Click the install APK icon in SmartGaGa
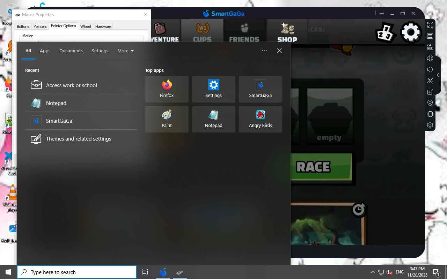Screen dimensions: 447x279 coord(430,47)
